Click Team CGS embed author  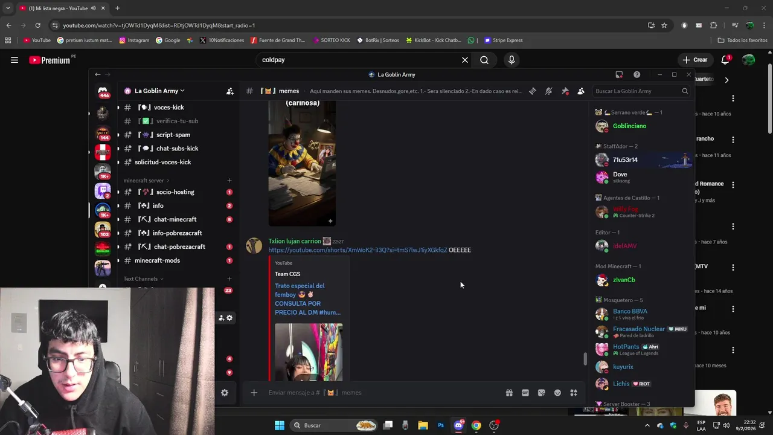click(x=287, y=274)
